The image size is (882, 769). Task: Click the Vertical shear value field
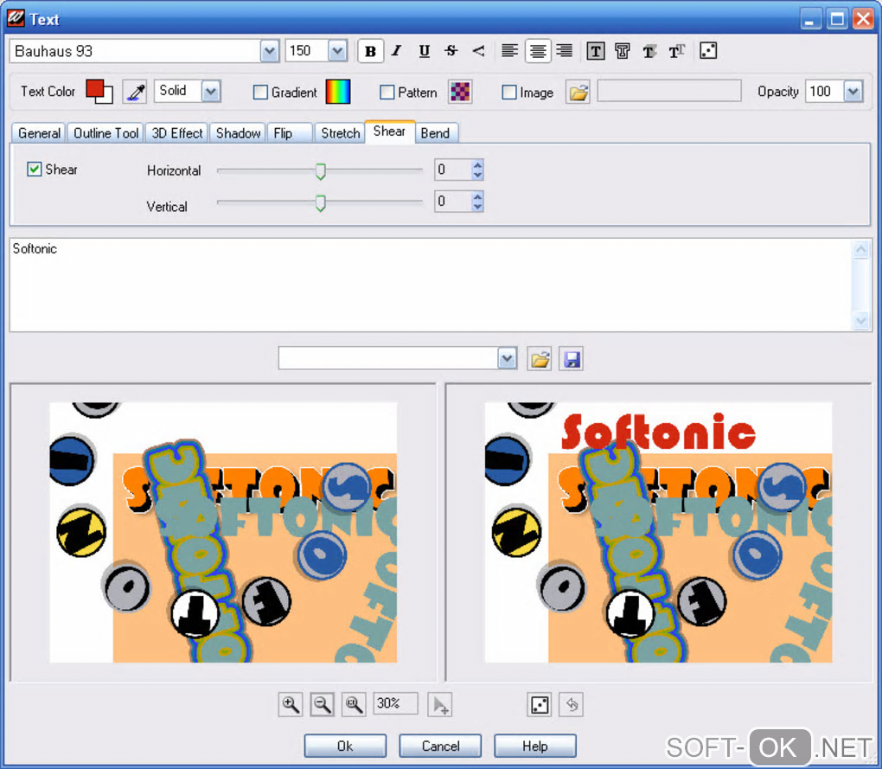tap(453, 202)
